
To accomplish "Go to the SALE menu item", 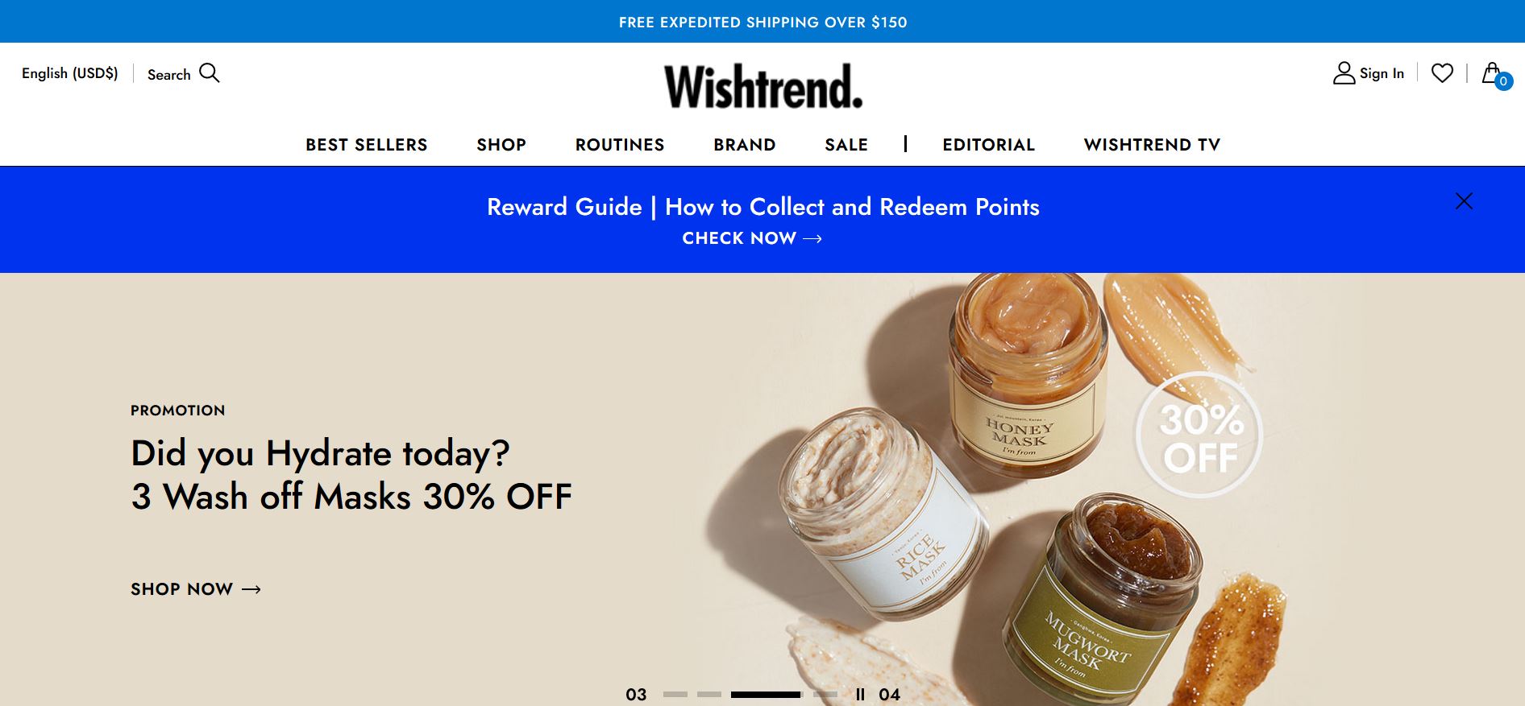I will pos(846,145).
